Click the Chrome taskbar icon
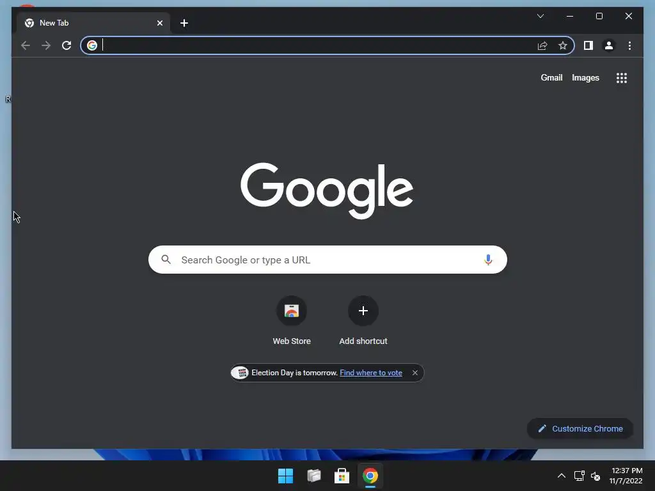Image resolution: width=655 pixels, height=491 pixels. tap(370, 476)
